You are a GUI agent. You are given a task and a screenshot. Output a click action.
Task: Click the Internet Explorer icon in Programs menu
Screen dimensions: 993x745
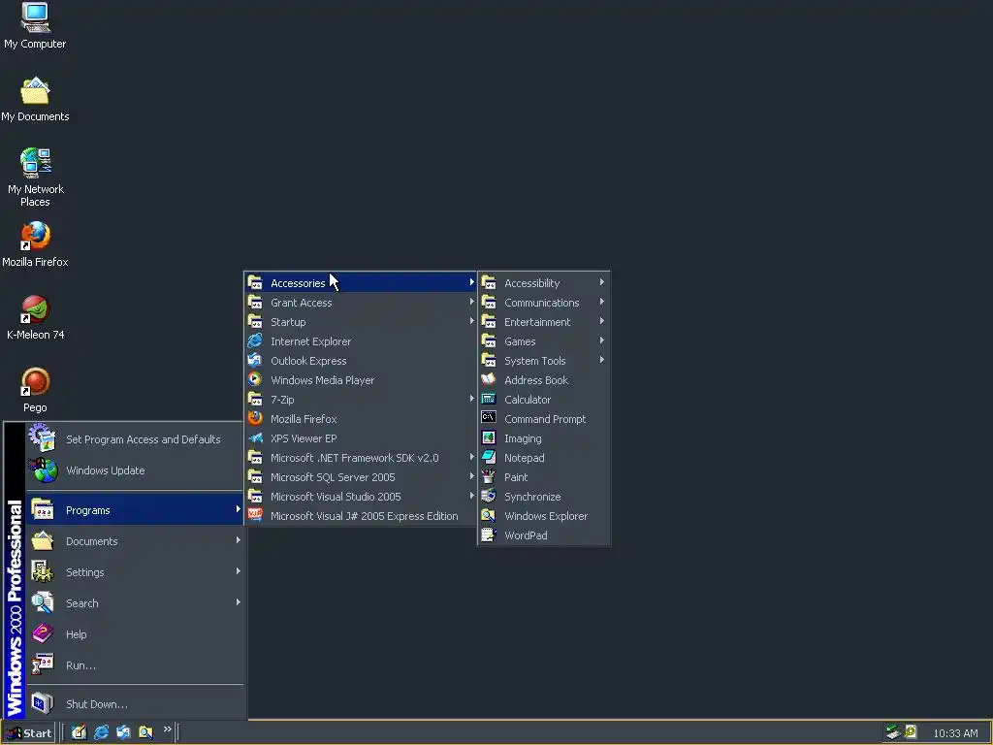coord(255,340)
